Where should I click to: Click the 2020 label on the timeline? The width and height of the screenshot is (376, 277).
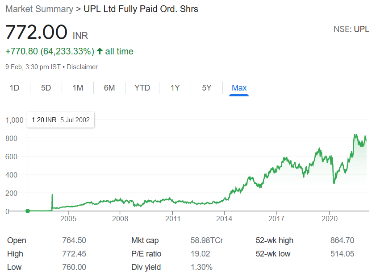pos(330,219)
